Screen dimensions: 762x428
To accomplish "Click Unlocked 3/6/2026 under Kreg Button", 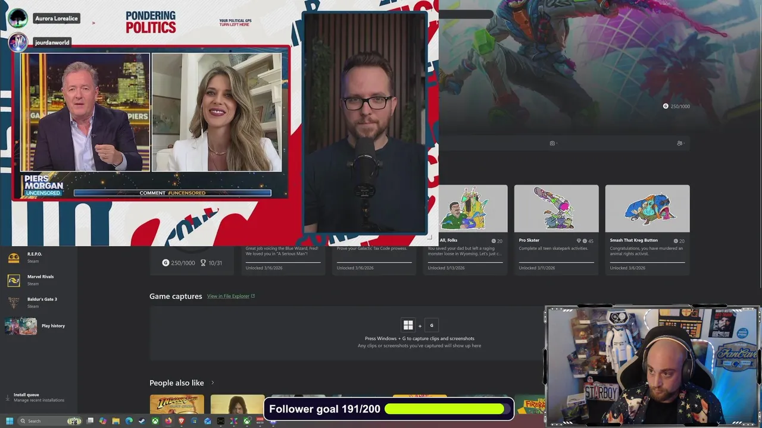I will (627, 268).
